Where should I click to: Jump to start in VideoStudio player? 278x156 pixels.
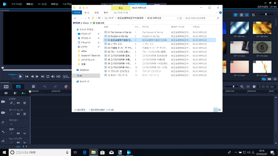pos(27,76)
